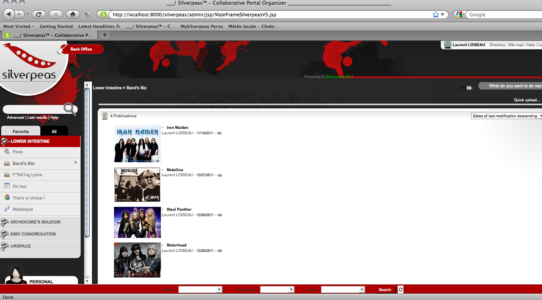542x300 pixels.
Task: Click the Back Office button
Action: click(x=81, y=49)
